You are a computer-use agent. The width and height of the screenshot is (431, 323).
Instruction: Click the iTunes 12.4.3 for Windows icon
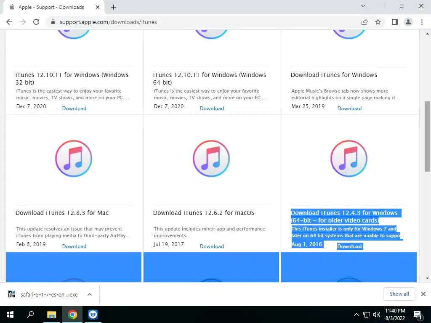click(x=349, y=159)
